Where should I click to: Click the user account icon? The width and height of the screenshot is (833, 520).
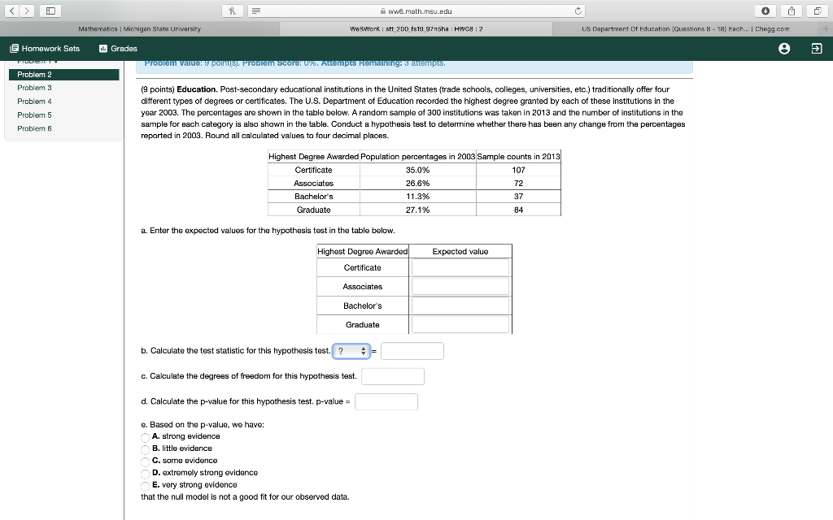click(x=783, y=48)
